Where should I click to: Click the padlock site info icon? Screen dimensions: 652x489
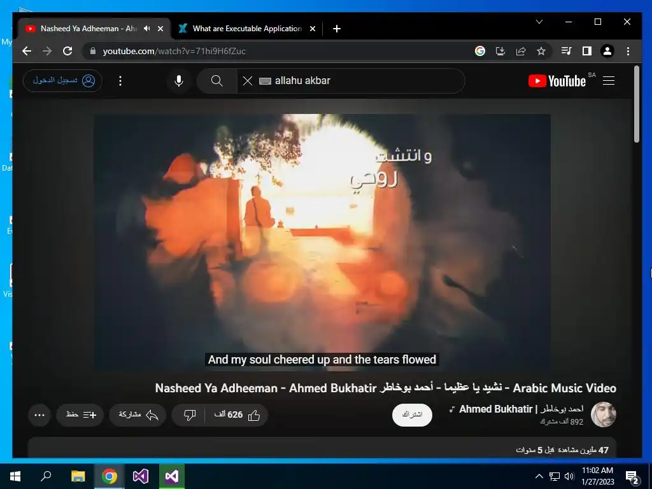click(93, 51)
